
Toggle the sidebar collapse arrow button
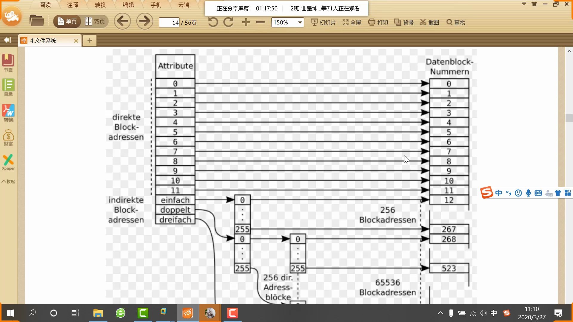7,40
